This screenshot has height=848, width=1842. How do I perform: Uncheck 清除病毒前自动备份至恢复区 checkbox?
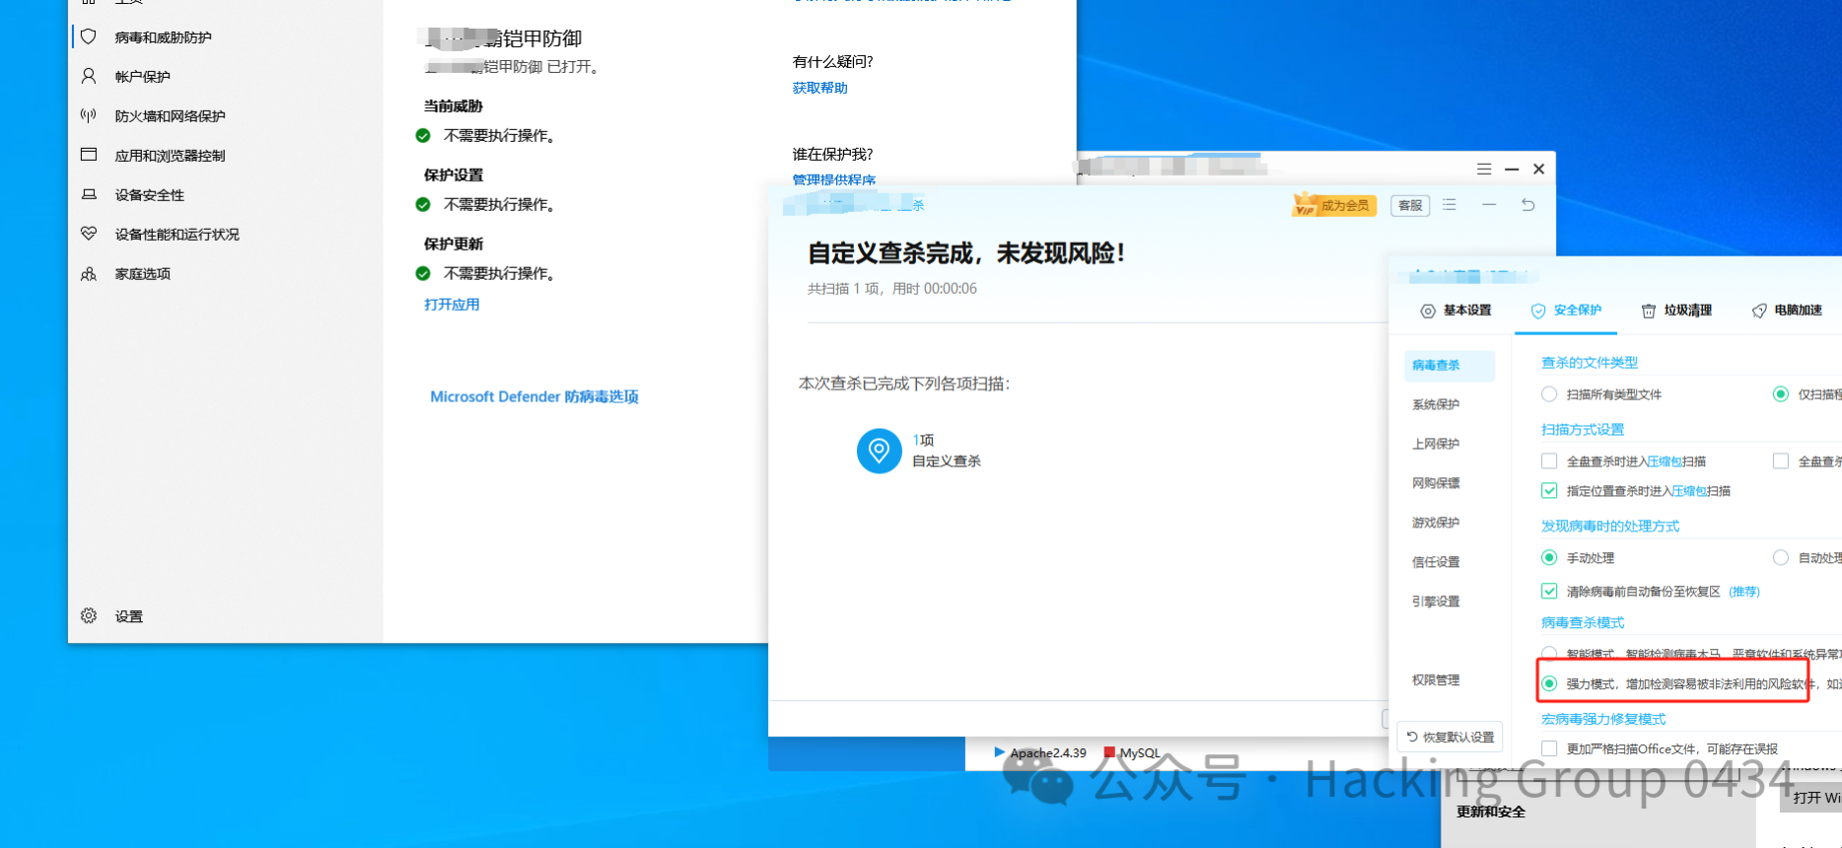point(1549,591)
